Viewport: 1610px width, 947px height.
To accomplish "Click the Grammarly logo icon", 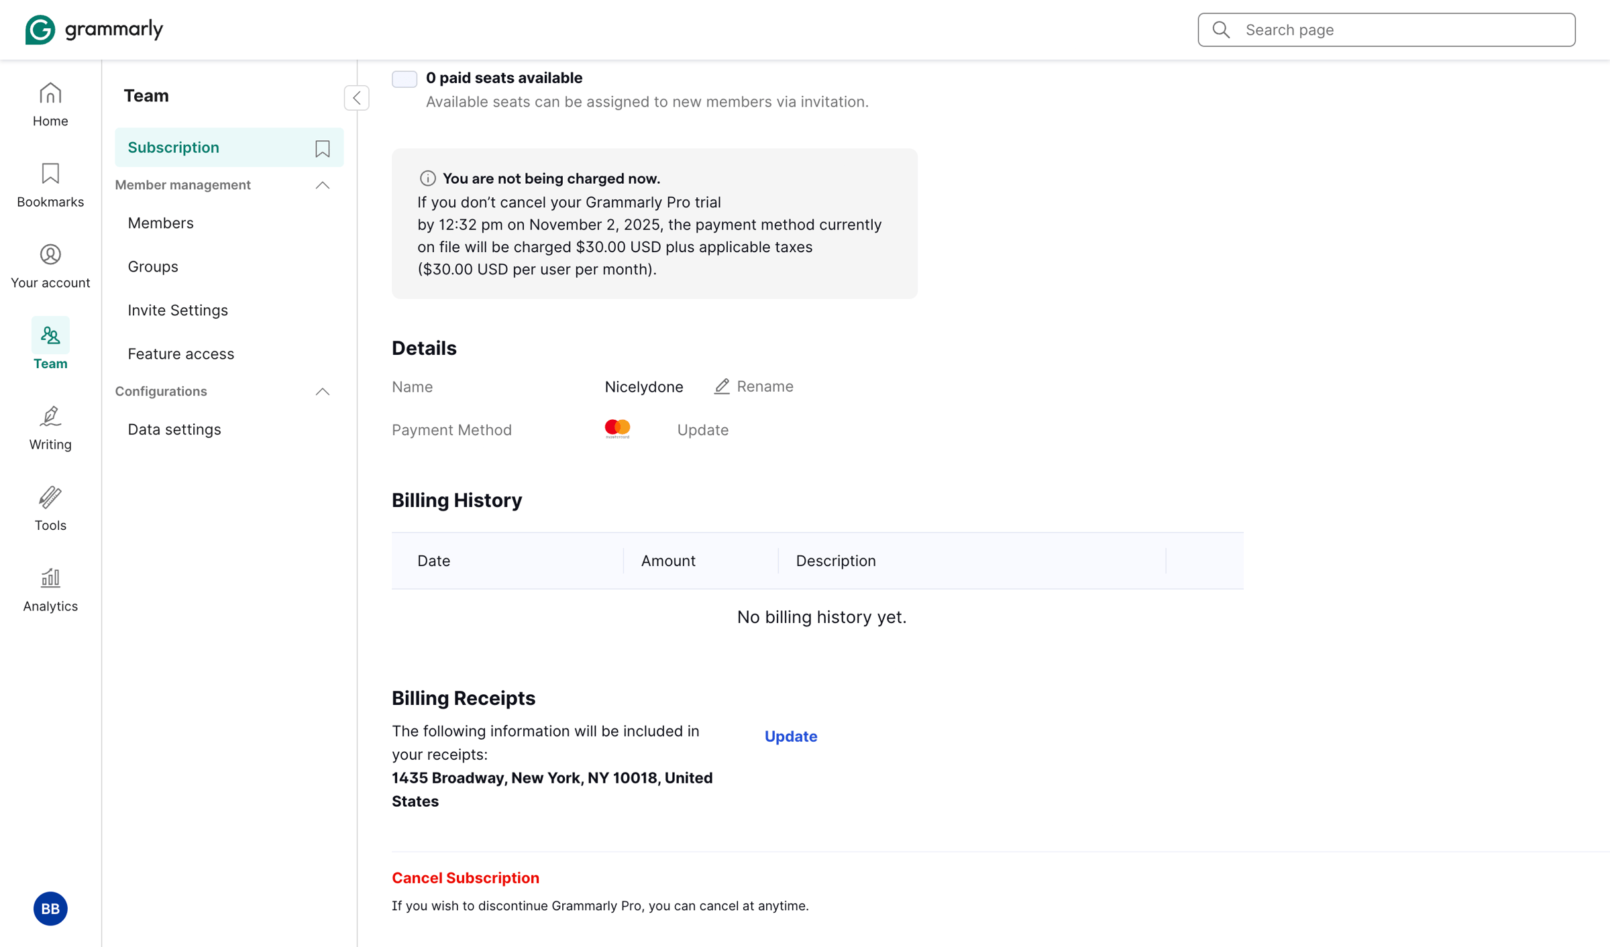I will click(40, 30).
